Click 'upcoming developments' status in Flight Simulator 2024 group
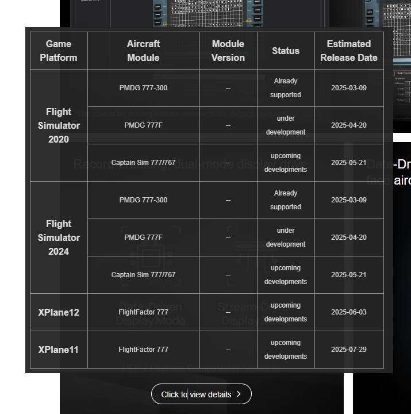The width and height of the screenshot is (411, 414). coord(286,275)
